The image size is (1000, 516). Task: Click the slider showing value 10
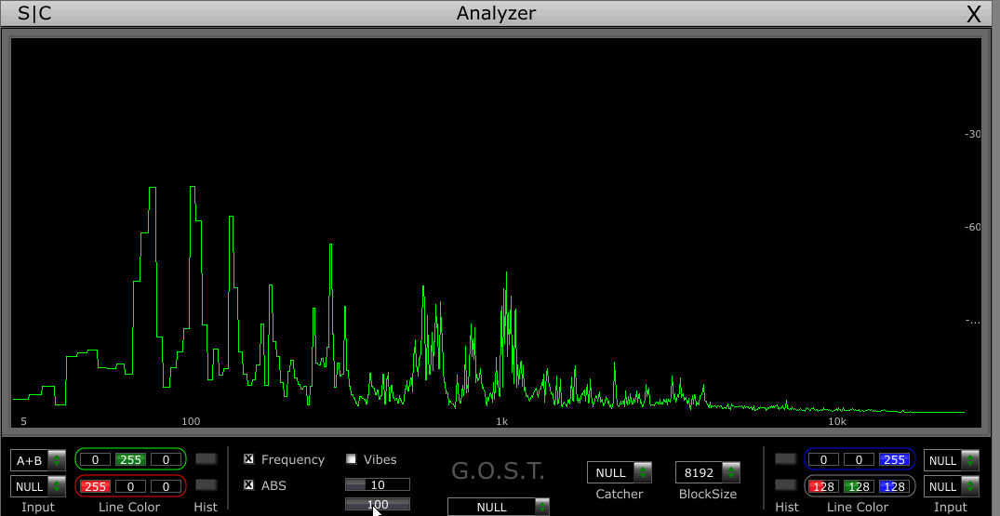pos(377,484)
